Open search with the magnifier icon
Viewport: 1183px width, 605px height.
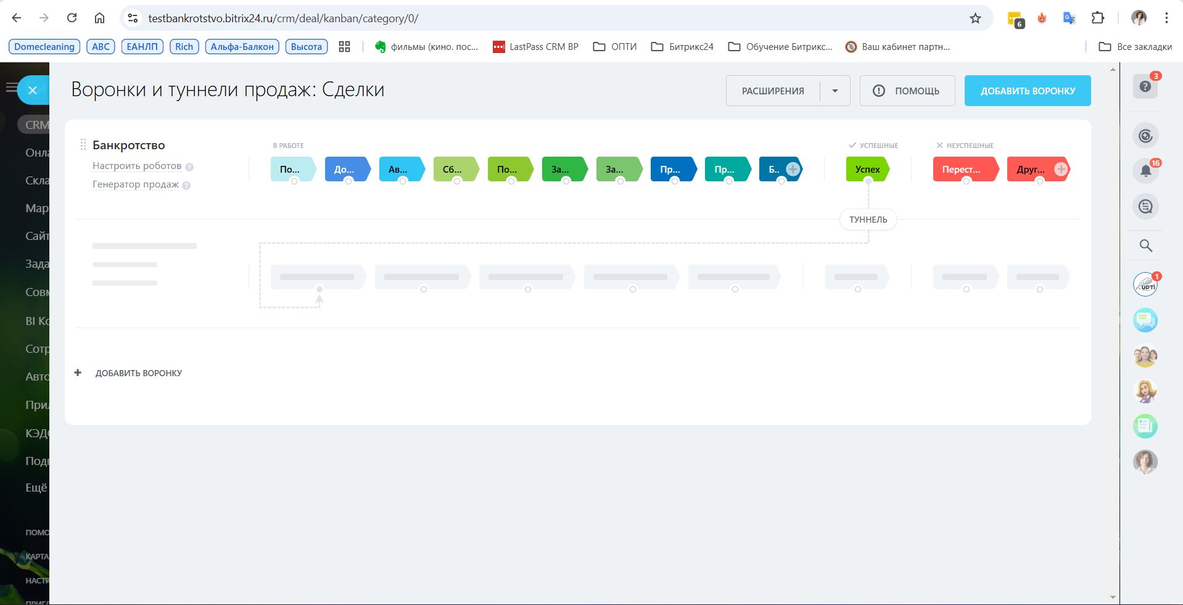(1145, 245)
